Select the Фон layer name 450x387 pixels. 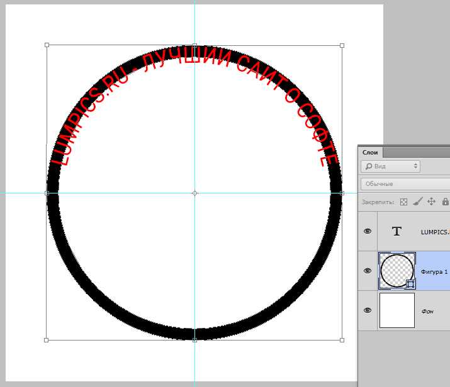click(427, 312)
